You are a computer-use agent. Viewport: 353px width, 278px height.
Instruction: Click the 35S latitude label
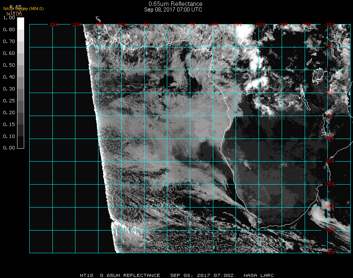(x=330, y=230)
